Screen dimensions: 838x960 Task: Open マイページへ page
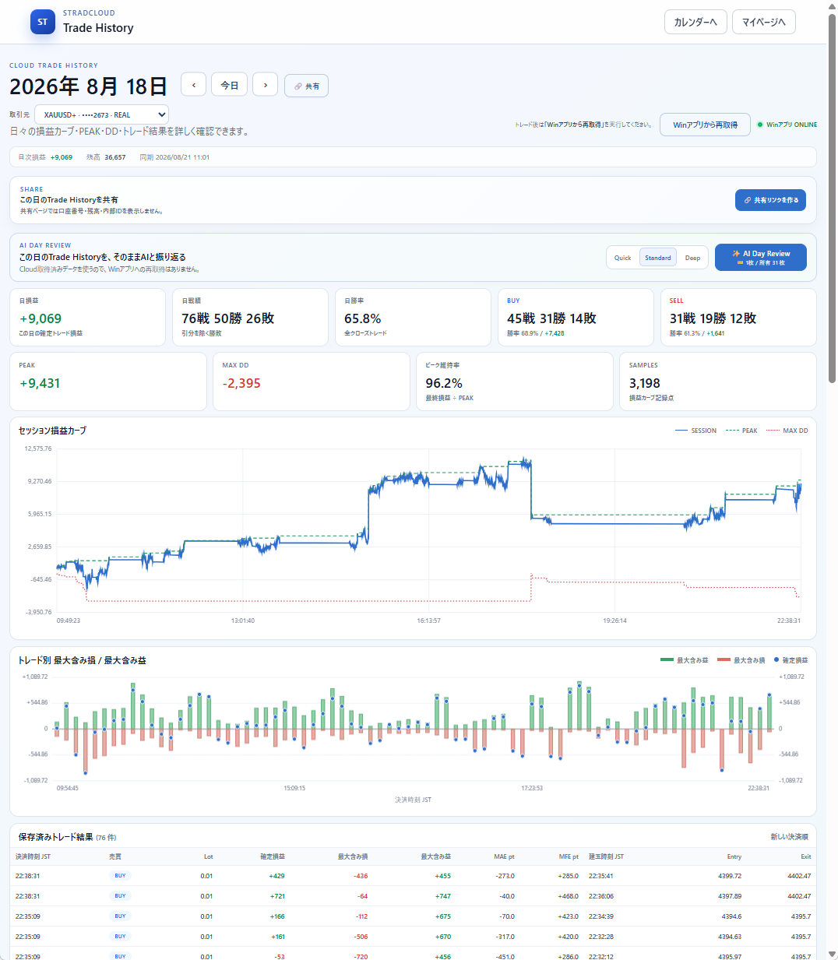click(x=764, y=22)
